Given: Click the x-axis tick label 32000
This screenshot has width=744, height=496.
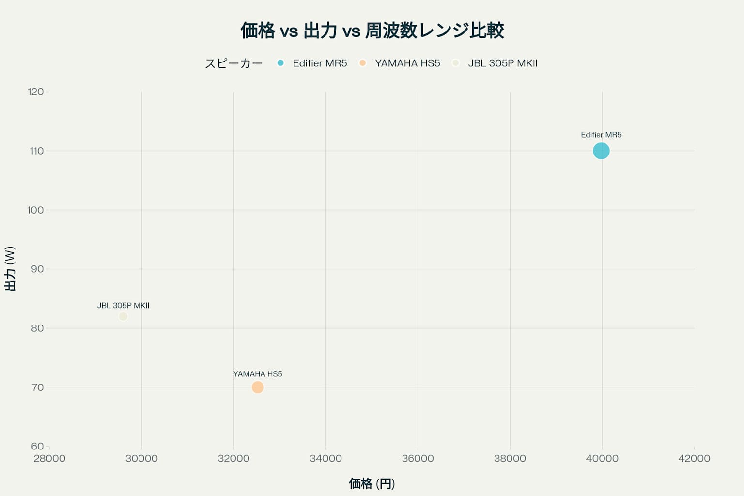Looking at the screenshot, I should coord(233,458).
